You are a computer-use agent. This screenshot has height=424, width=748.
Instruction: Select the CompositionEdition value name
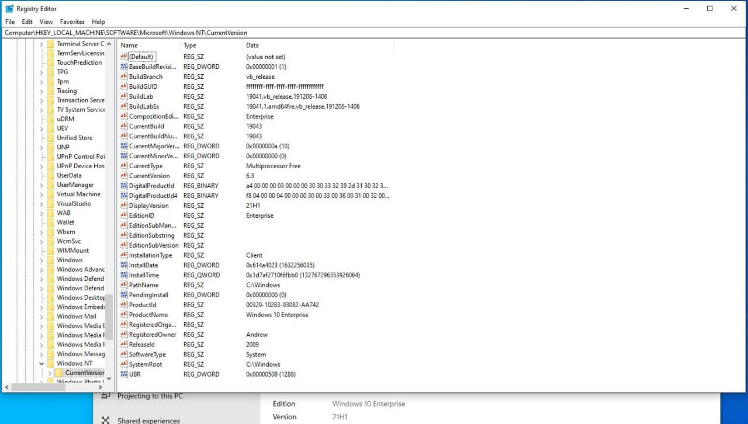pyautogui.click(x=154, y=116)
